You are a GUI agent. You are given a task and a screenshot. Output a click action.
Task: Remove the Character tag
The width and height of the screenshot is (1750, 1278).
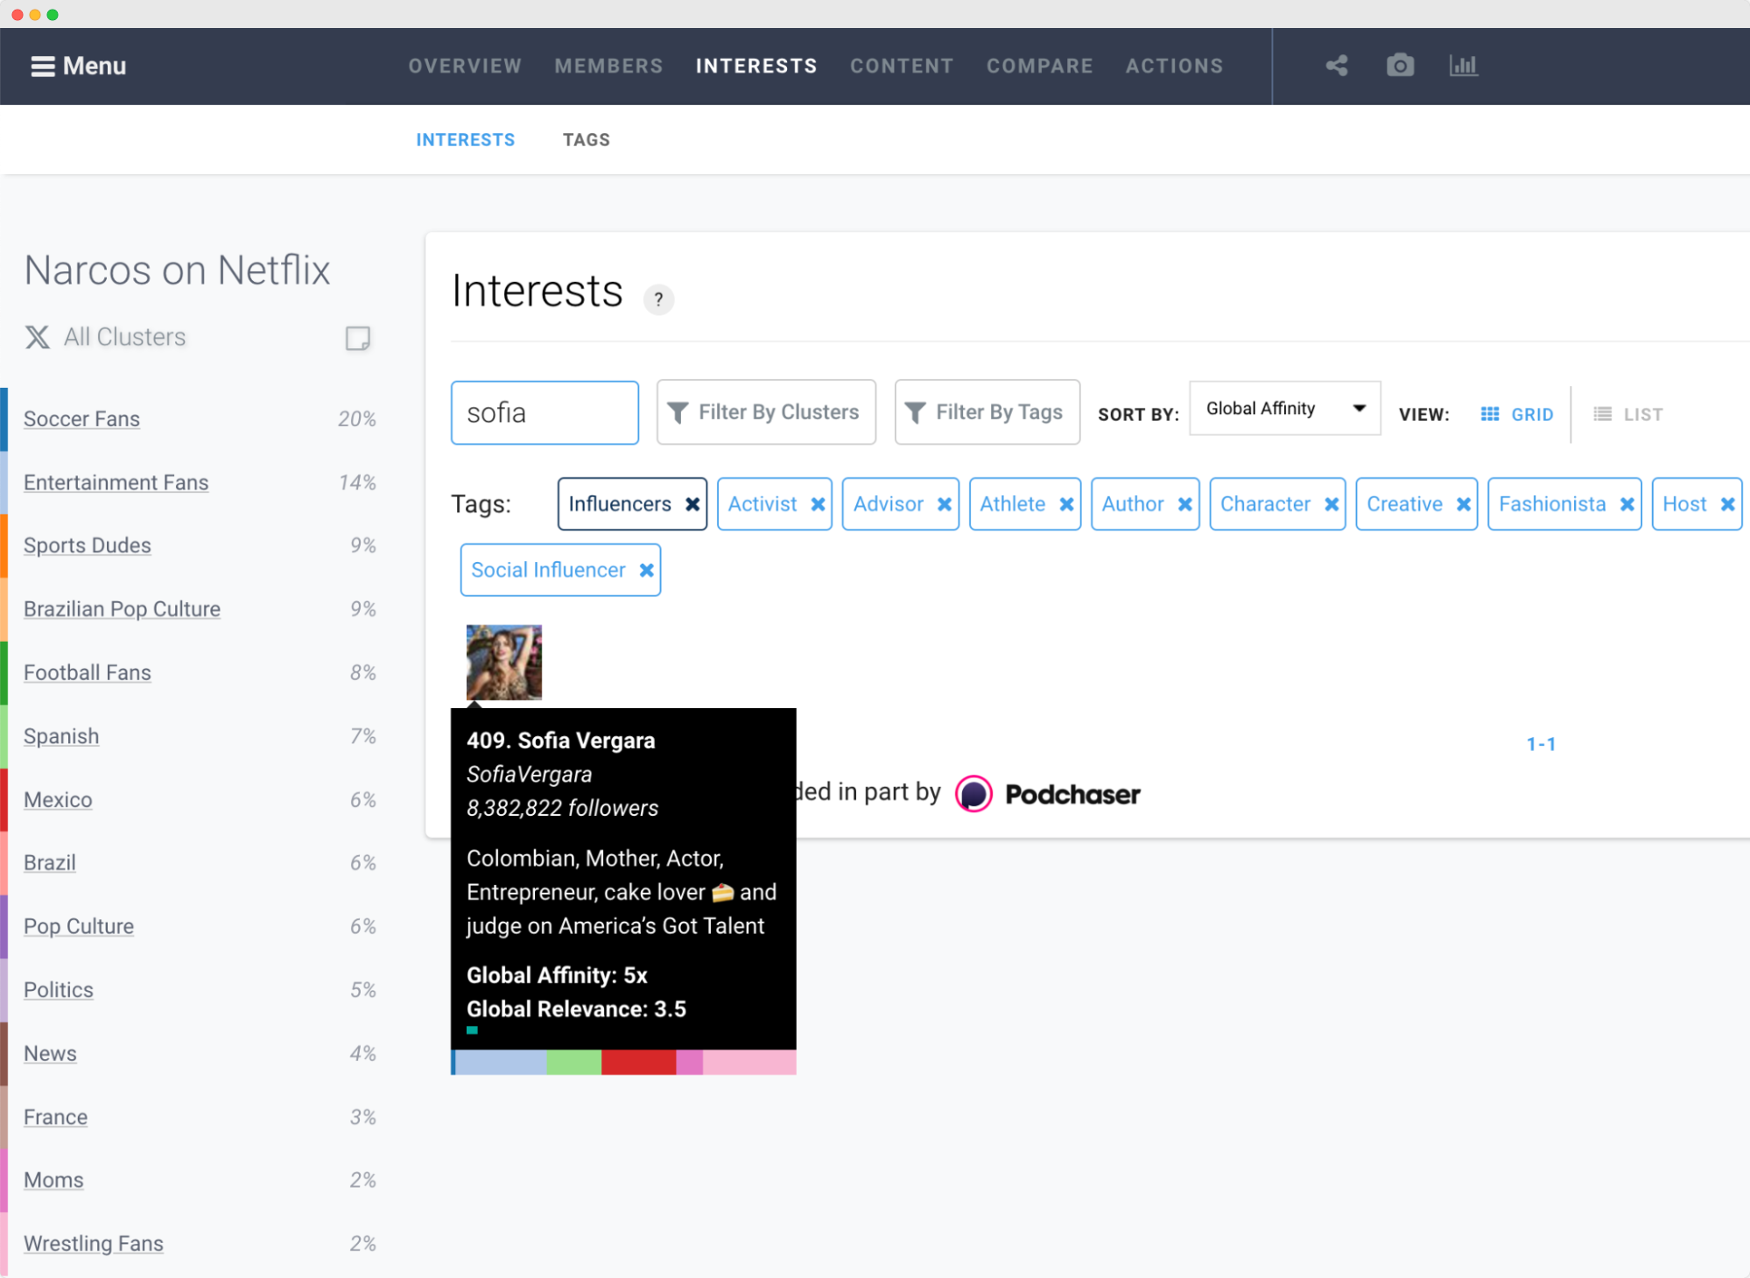point(1331,504)
